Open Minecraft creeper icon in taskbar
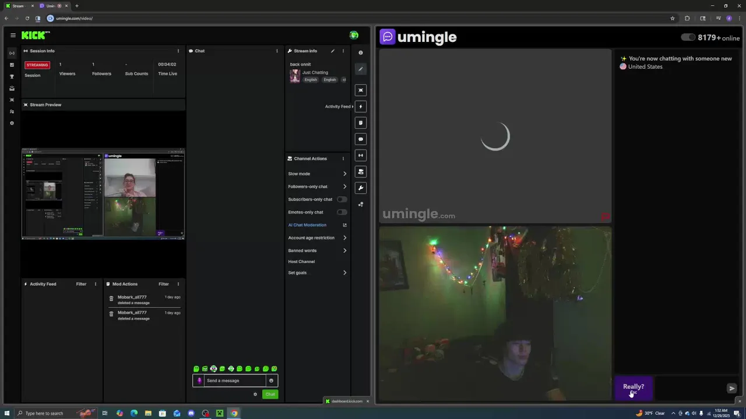Viewport: 746px width, 419px height. 220,413
